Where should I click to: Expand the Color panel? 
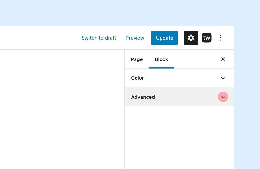[179, 78]
